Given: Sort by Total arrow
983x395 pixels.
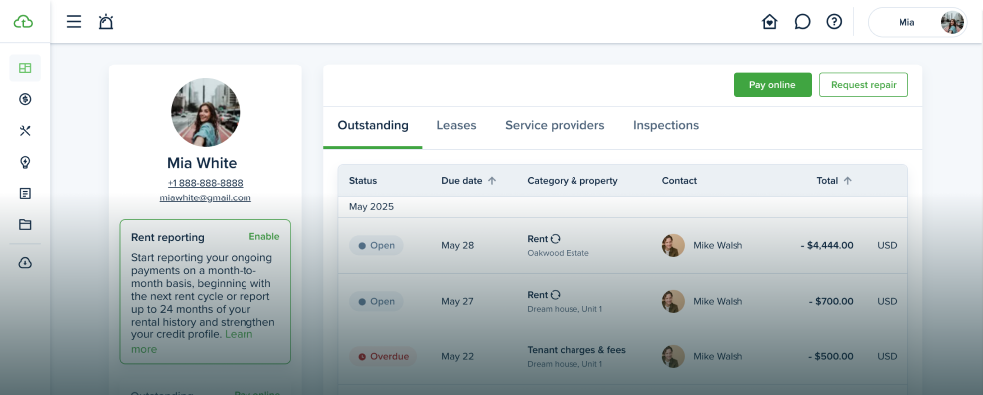Looking at the screenshot, I should (848, 181).
